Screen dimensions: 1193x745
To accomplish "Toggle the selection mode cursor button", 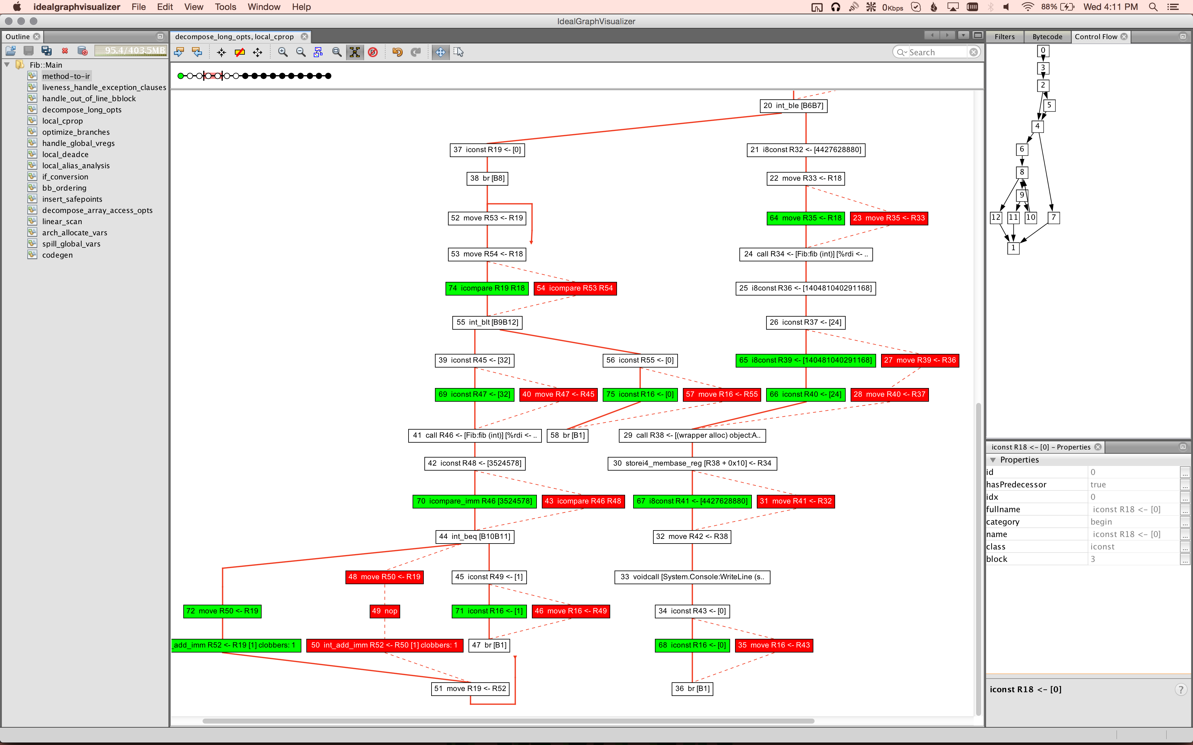I will pos(459,52).
